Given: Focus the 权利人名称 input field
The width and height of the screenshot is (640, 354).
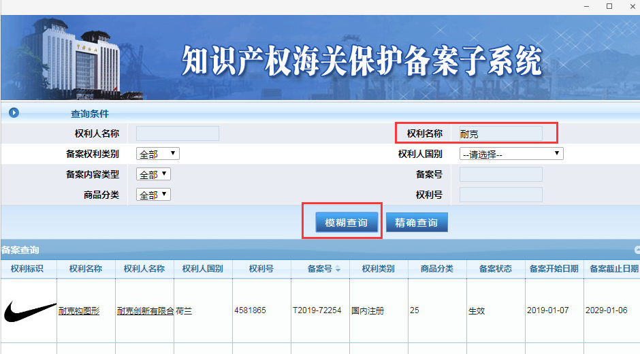Looking at the screenshot, I should pos(178,133).
